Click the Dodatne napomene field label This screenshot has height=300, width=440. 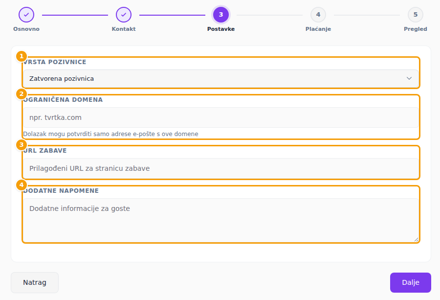tap(61, 191)
